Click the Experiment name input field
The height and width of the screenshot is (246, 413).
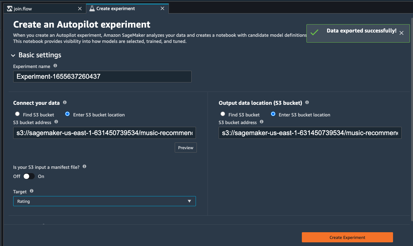pyautogui.click(x=102, y=77)
